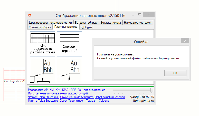Close the Ошибка error dialog
Image resolution: width=199 pixels, height=116 pixels.
click(x=185, y=41)
